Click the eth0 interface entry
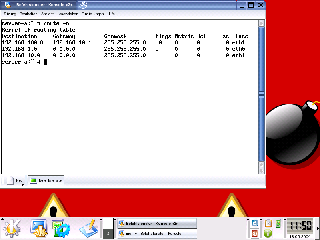 [x=238, y=49]
